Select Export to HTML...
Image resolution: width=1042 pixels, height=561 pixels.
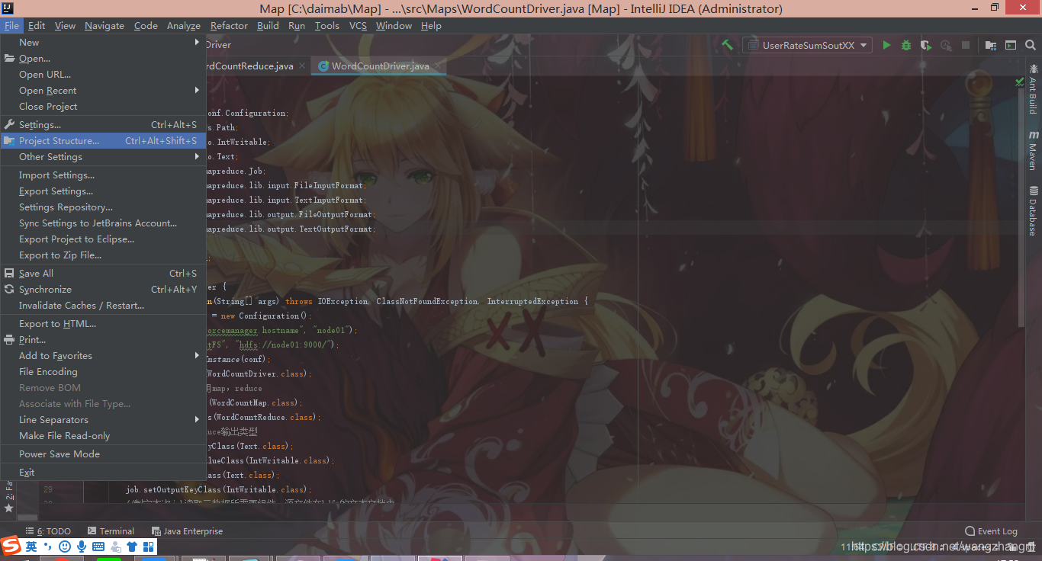103,324
